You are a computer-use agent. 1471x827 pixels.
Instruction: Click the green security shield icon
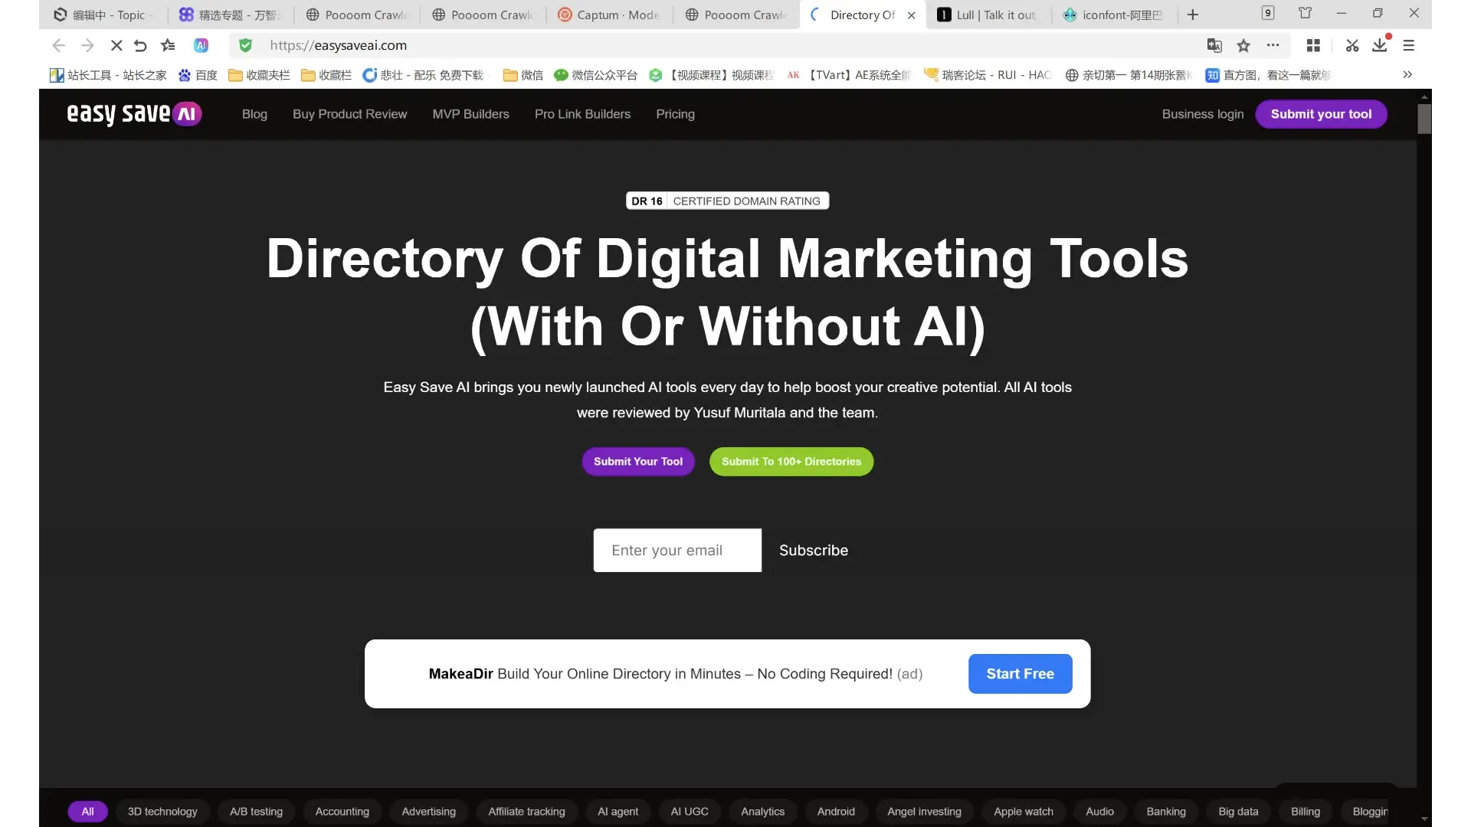[x=245, y=46]
